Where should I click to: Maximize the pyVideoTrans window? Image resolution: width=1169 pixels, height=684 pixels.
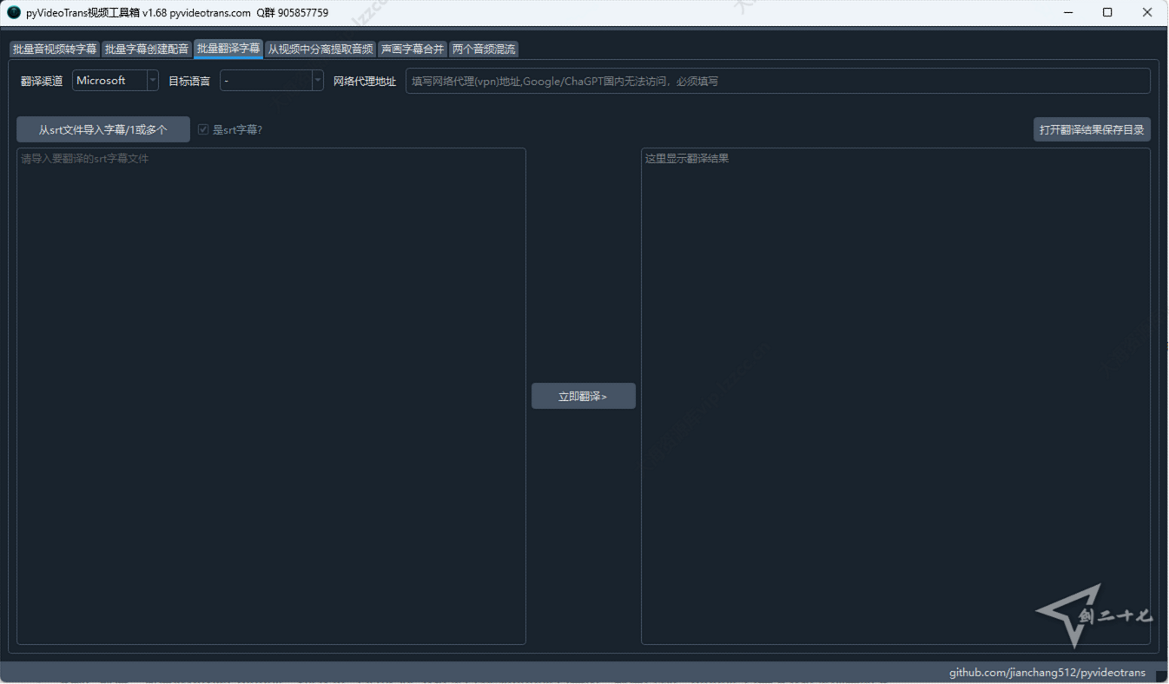tap(1107, 12)
